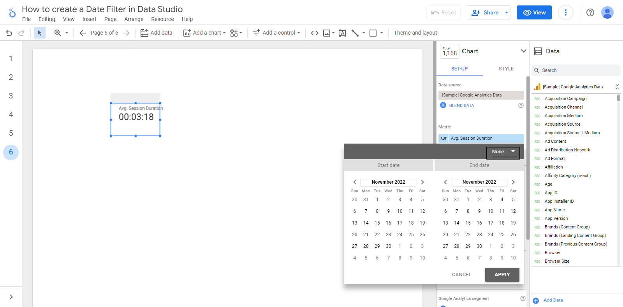Viewport: 623px width, 307px height.
Task: Select page 3 in page list
Action: point(11,96)
